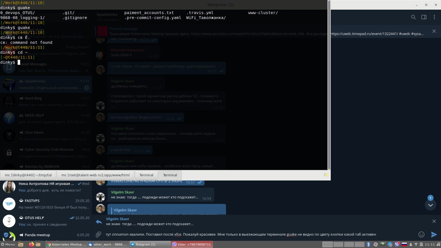
Task: Open the FASTVPS channel chat
Action: (x=46, y=204)
